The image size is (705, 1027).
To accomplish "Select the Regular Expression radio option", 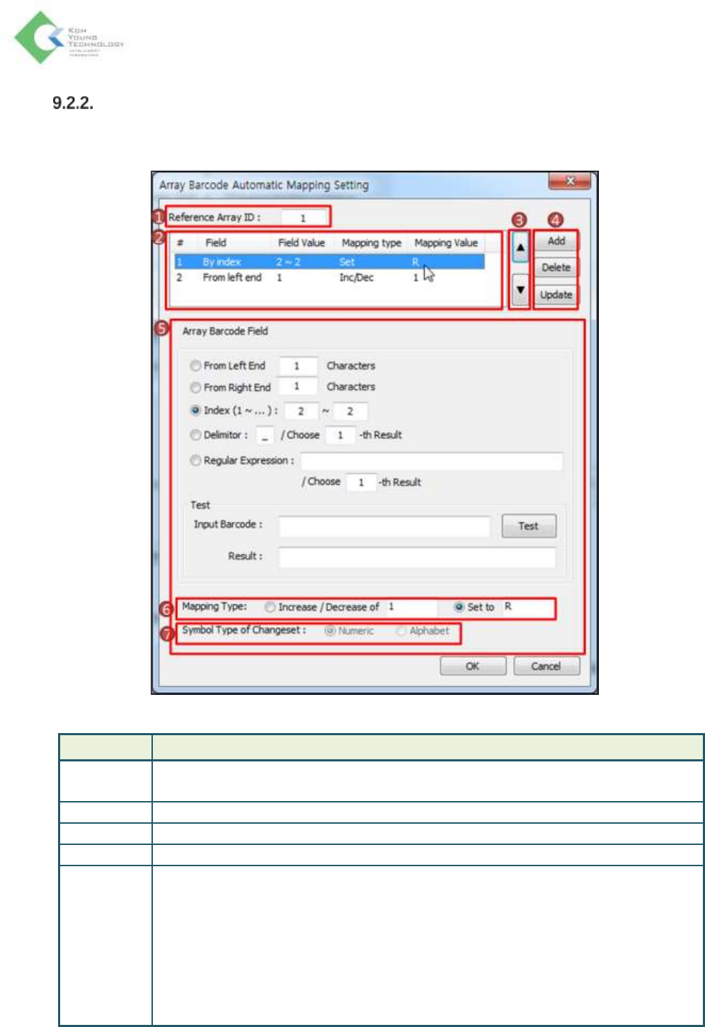I will 195,460.
